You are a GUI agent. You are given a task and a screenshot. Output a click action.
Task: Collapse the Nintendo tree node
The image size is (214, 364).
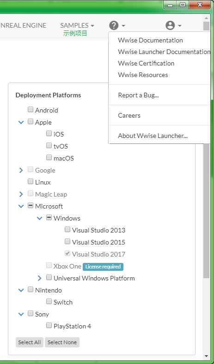pyautogui.click(x=21, y=290)
